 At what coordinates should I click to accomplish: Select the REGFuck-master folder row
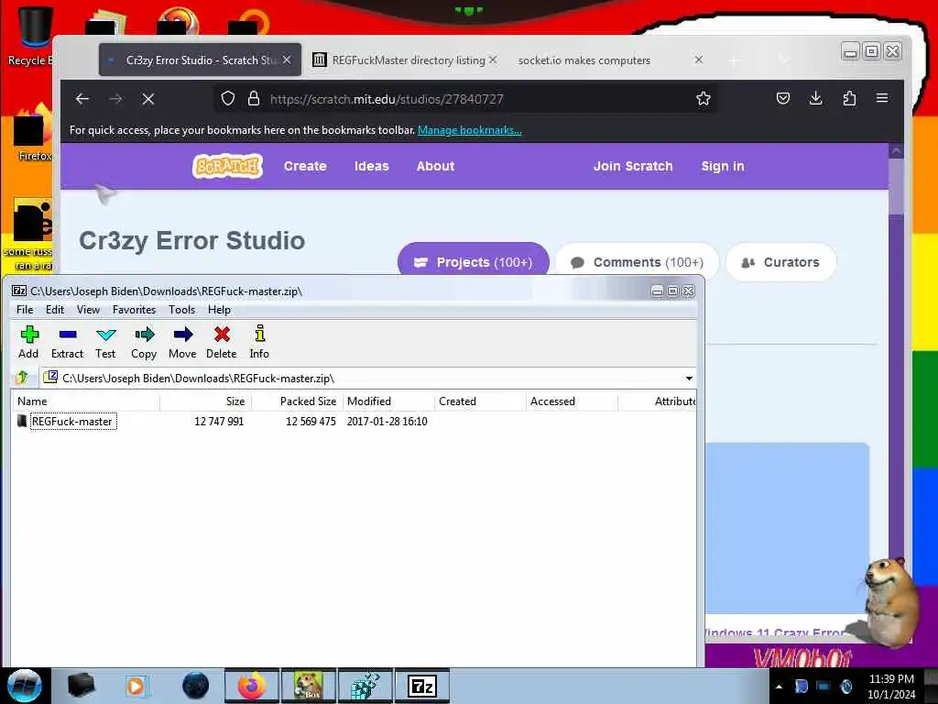coord(353,422)
